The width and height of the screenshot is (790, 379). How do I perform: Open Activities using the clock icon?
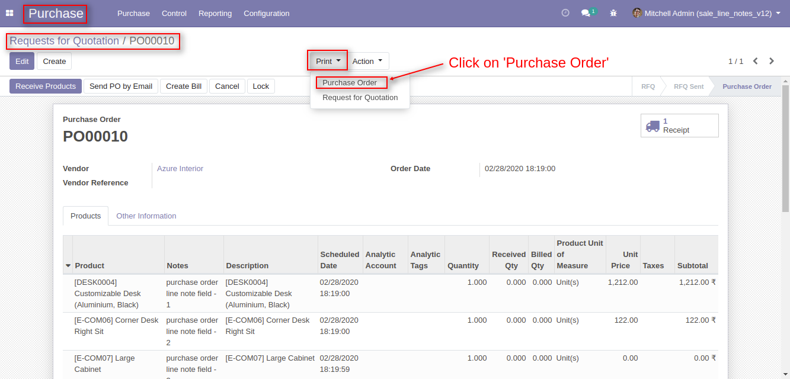coord(565,12)
